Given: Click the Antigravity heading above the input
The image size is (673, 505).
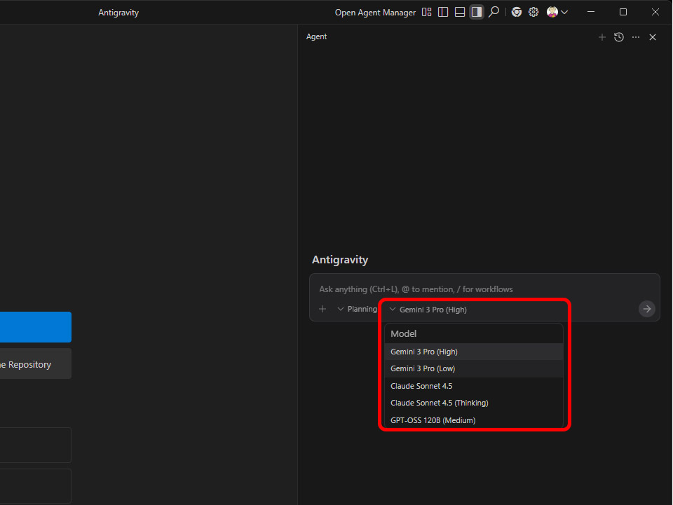Looking at the screenshot, I should click(340, 260).
